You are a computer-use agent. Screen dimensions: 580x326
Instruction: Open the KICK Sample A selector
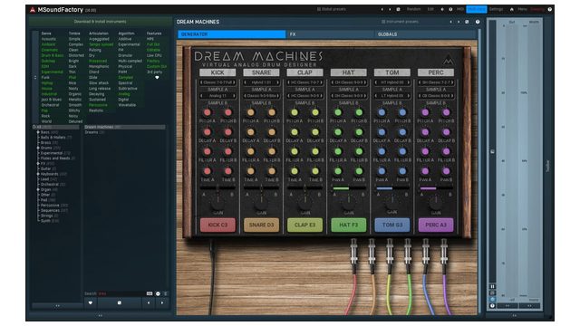217,82
